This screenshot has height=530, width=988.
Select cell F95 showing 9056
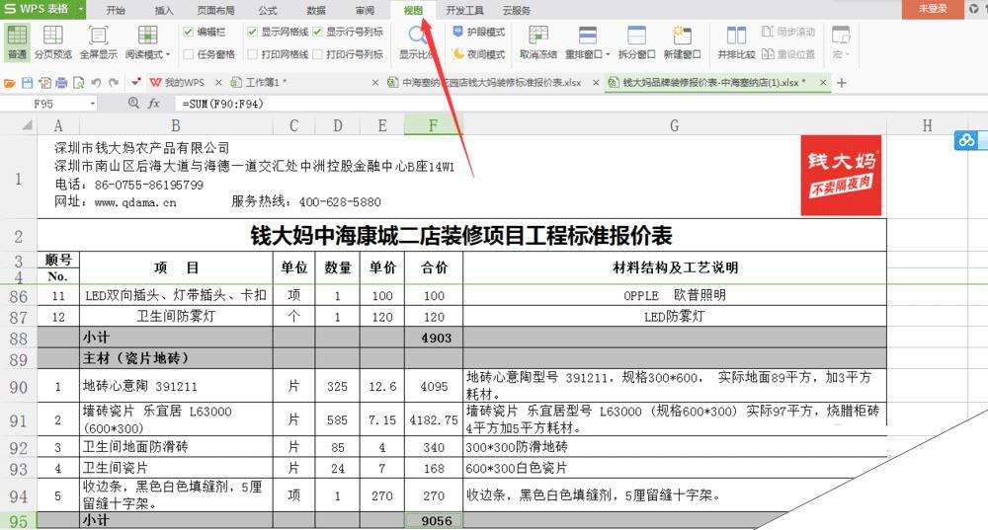434,520
